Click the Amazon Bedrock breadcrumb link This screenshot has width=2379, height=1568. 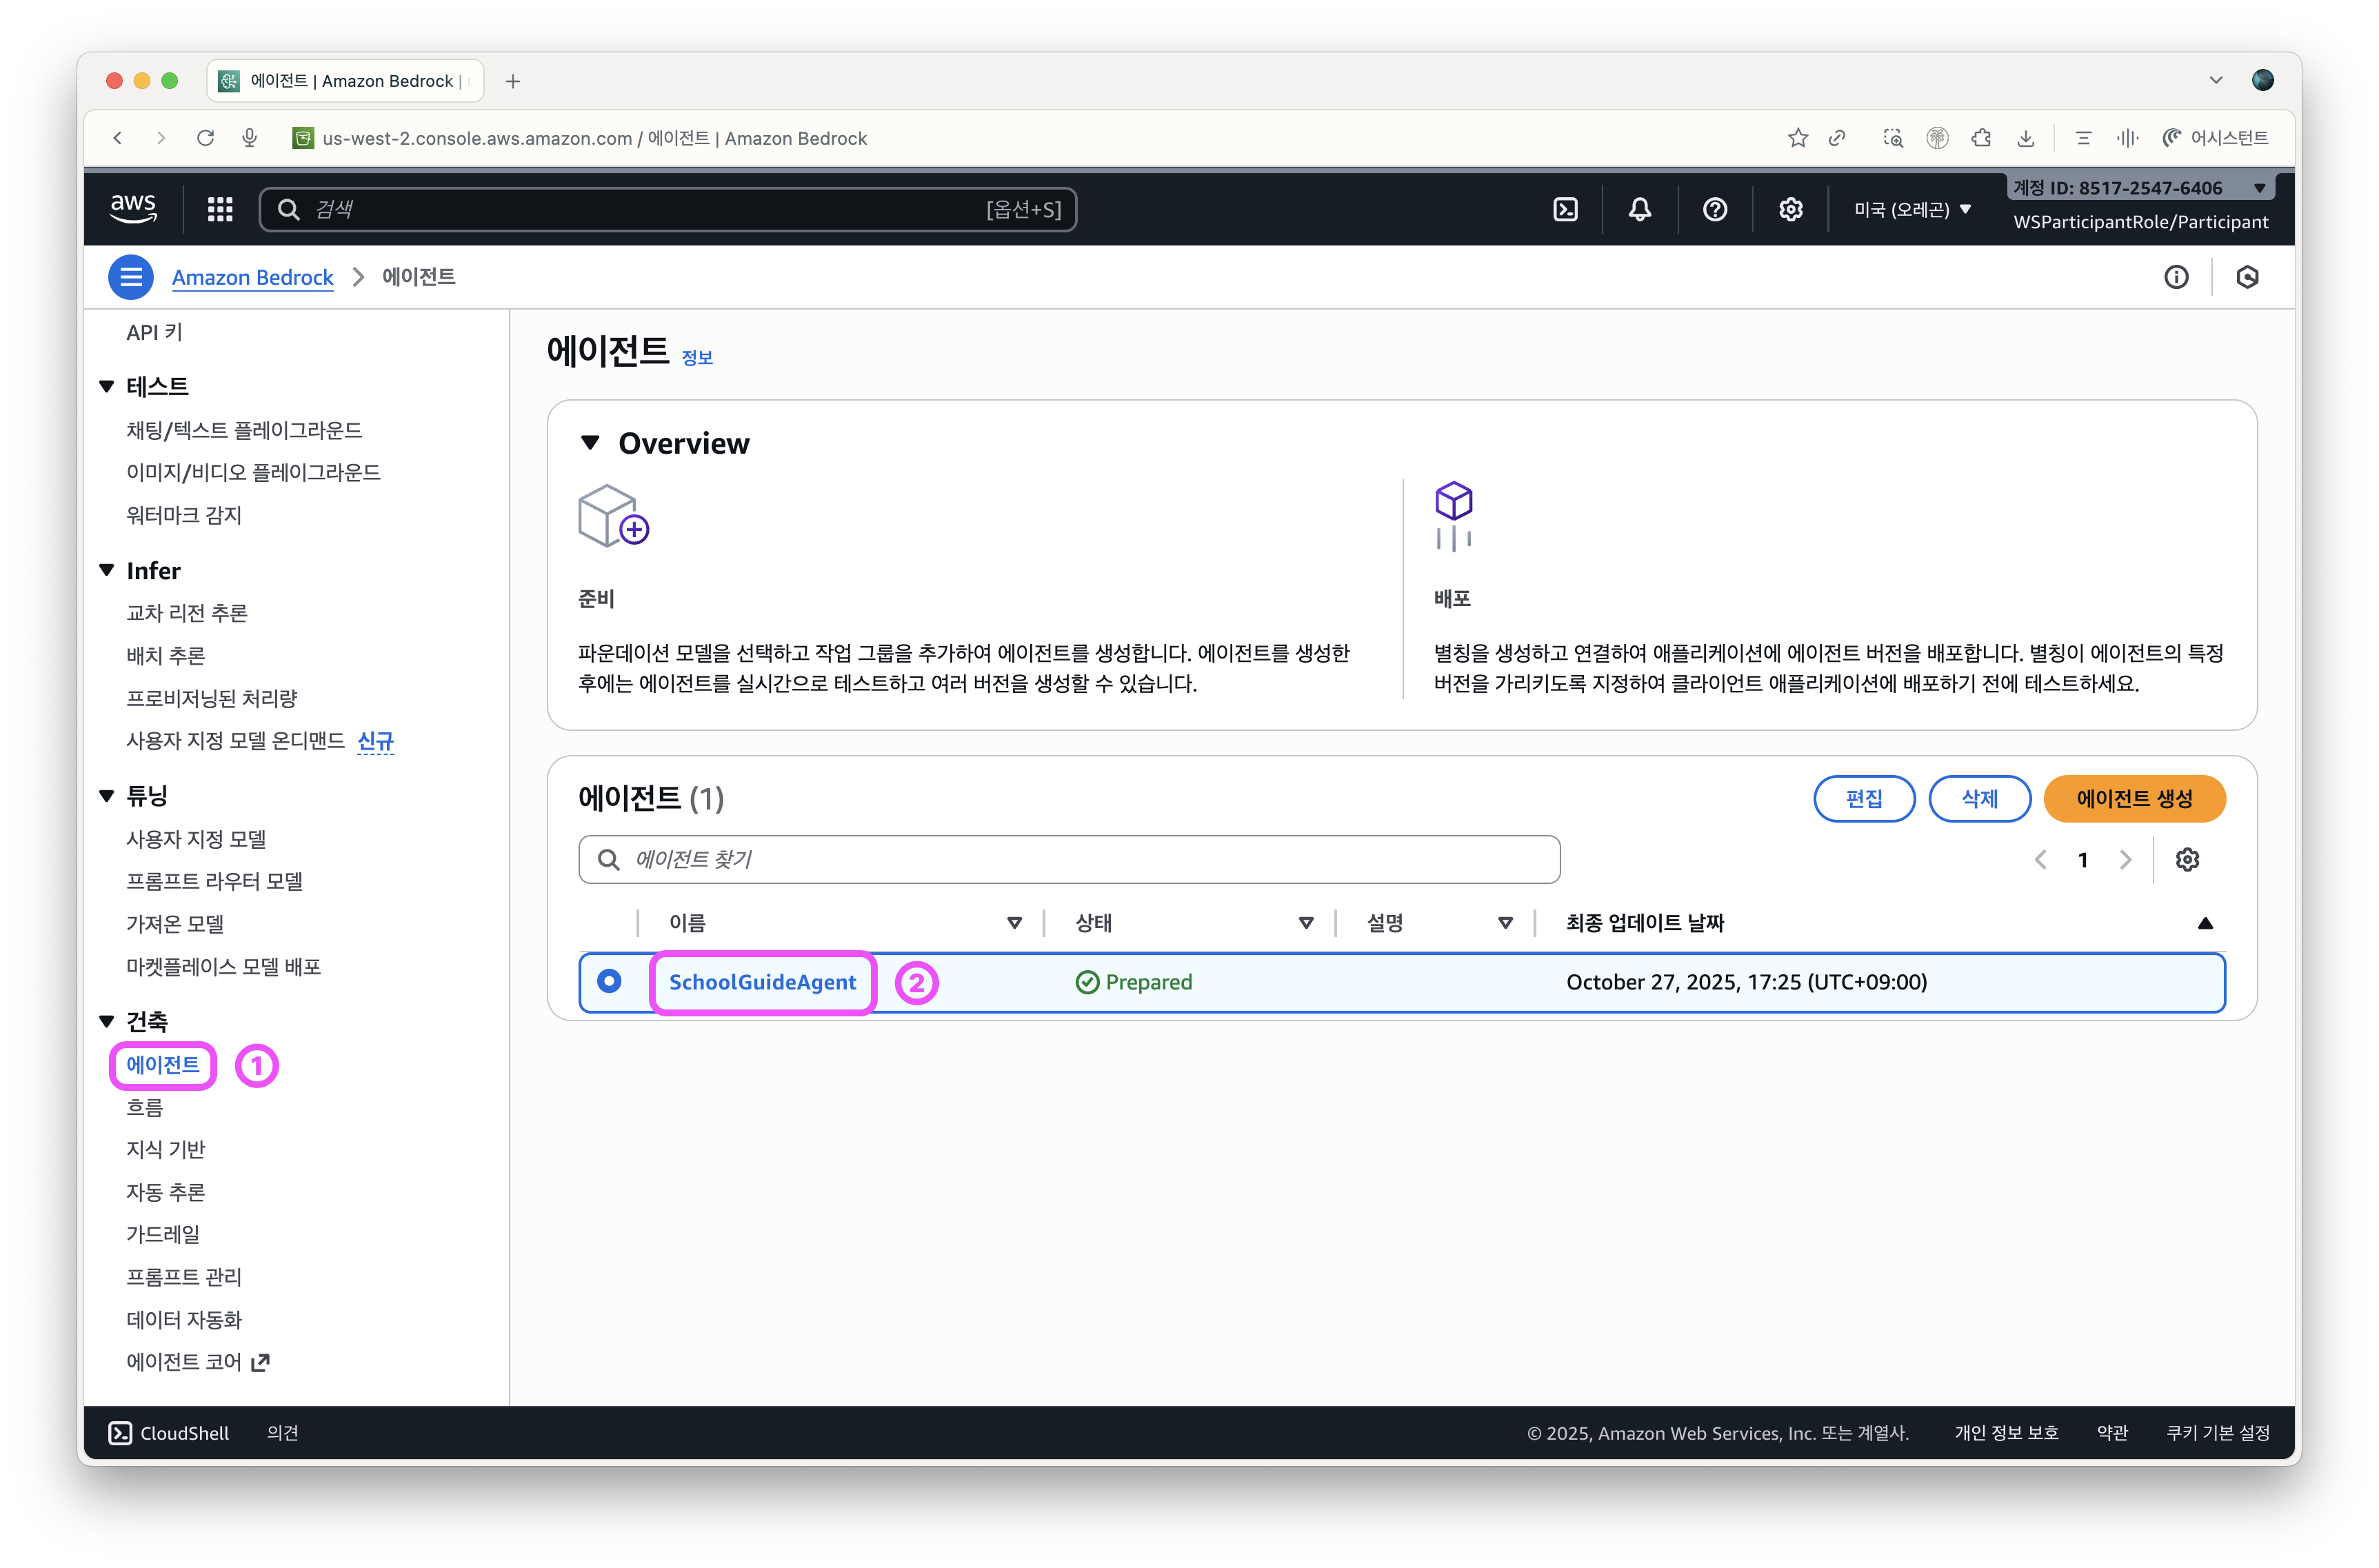252,277
